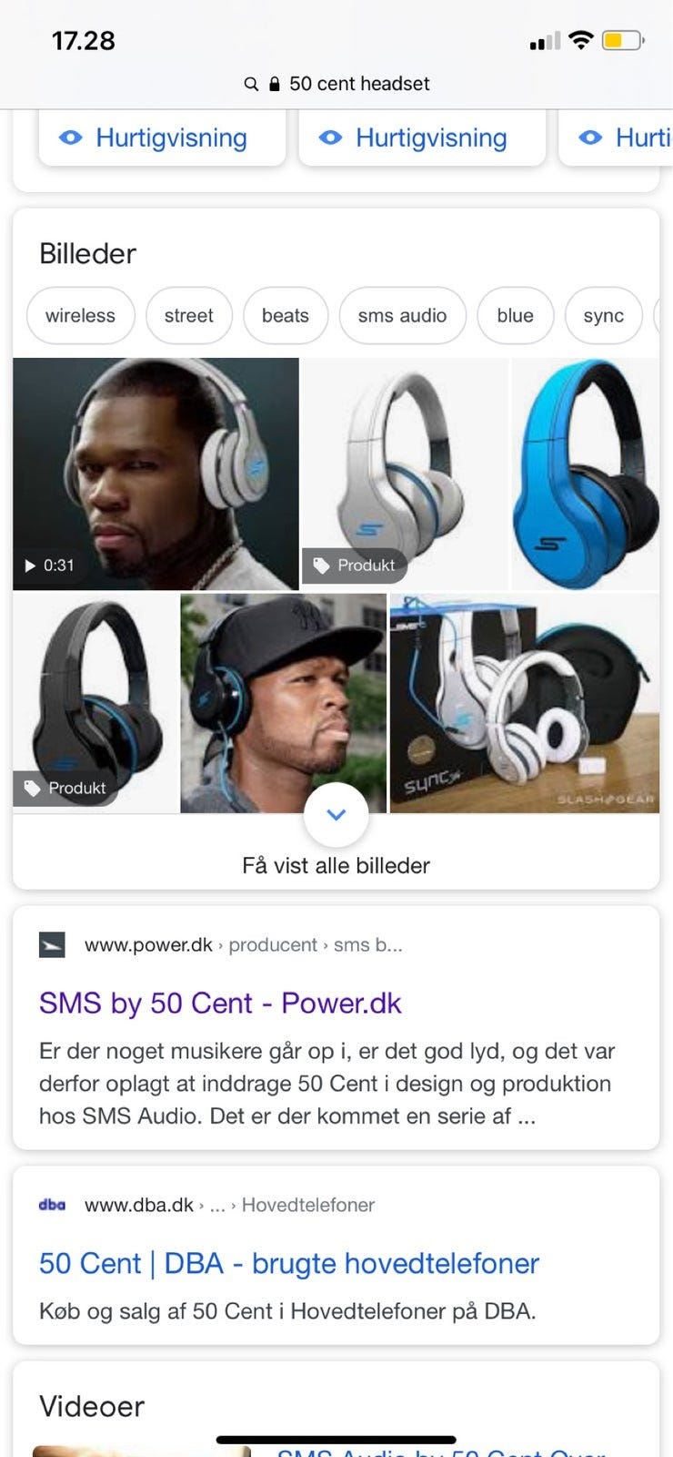Open the blue headphones image
The image size is (673, 1457).
tap(586, 474)
